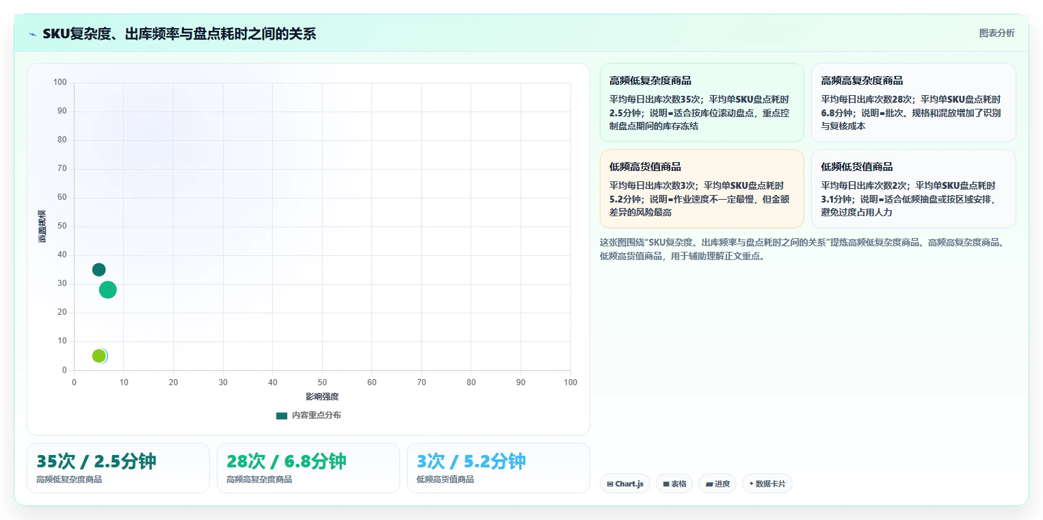Click the SKU复杂度 panel title text
Screen dimensions: 1043x520
(179, 34)
